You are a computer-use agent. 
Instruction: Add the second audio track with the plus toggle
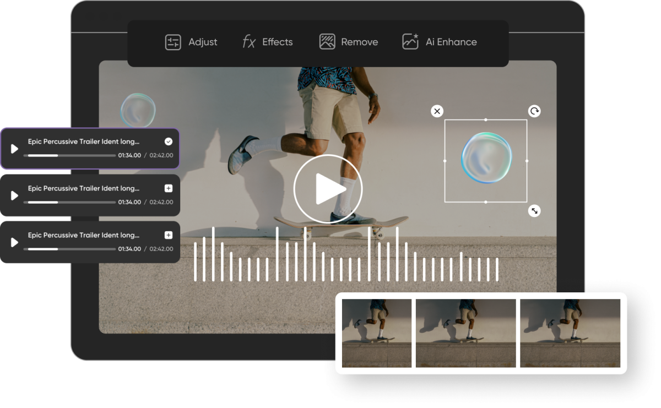pos(169,188)
